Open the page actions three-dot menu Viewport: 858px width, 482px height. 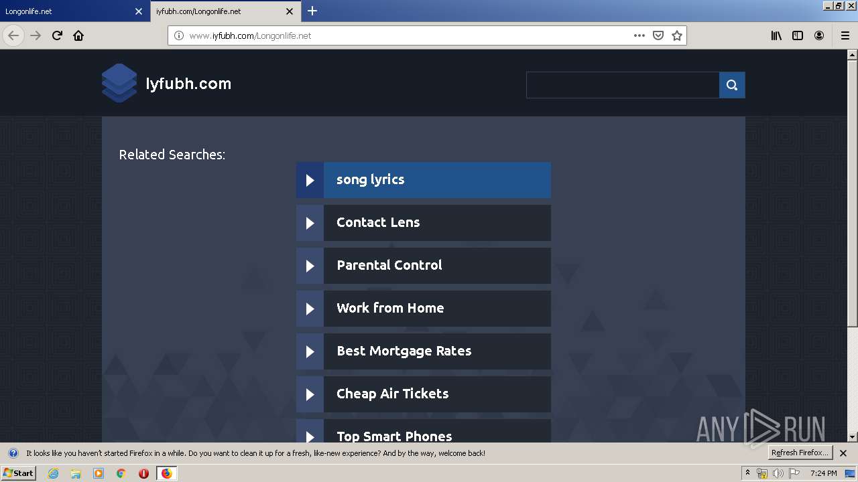(x=639, y=35)
